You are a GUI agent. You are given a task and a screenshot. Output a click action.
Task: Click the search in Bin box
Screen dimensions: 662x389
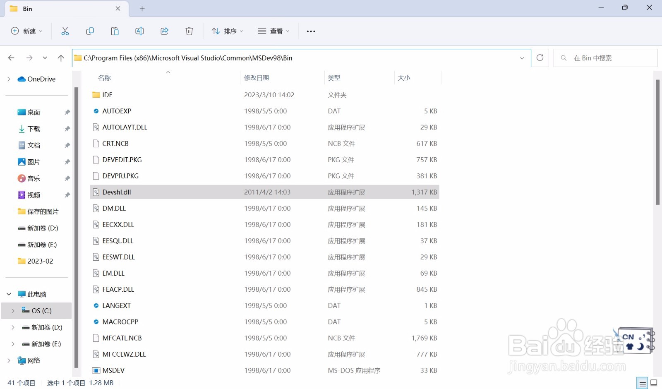pos(605,58)
